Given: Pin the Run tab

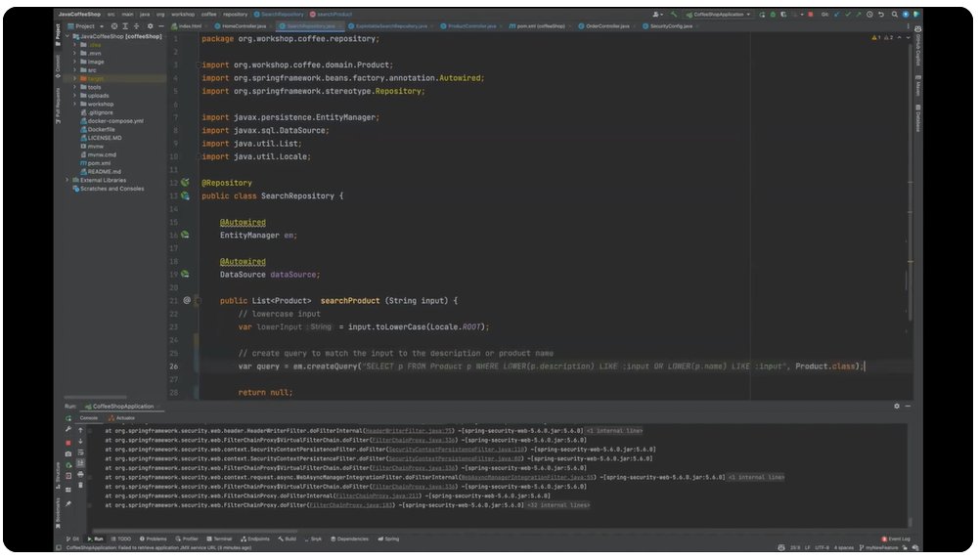Looking at the screenshot, I should point(68,504).
